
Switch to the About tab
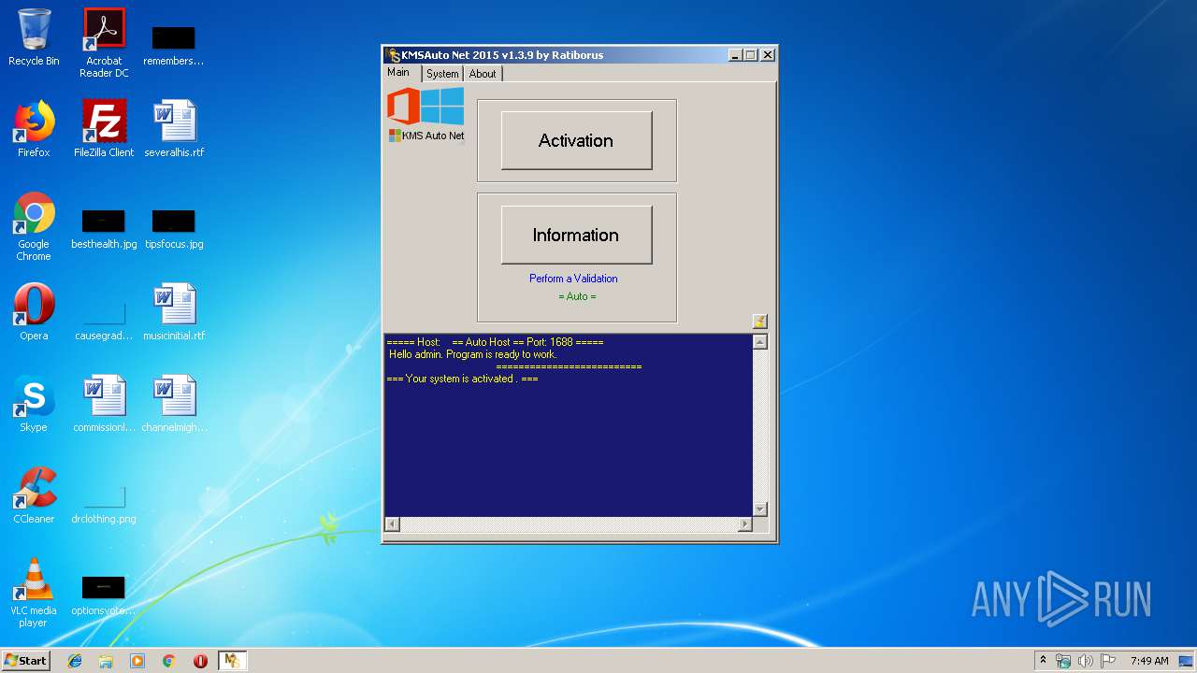[x=483, y=74]
